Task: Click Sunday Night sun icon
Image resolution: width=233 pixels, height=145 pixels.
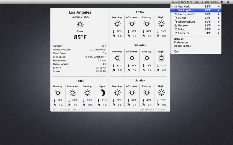Action: click(x=161, y=93)
